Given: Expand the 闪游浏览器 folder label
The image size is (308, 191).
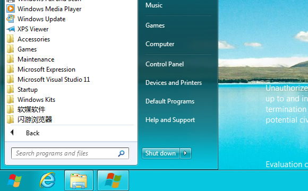Looking at the screenshot, I should (x=35, y=119).
